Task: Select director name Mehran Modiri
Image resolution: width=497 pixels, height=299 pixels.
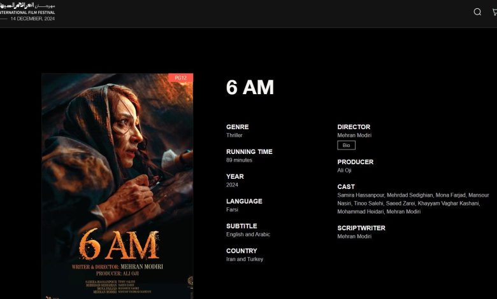Action: (x=354, y=135)
